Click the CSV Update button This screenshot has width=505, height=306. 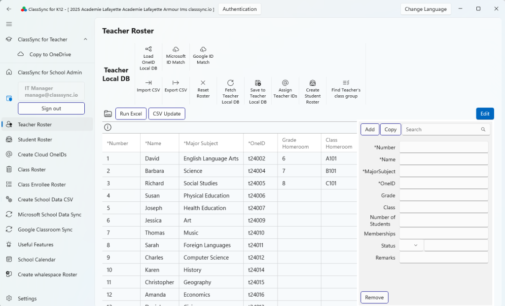(x=167, y=114)
